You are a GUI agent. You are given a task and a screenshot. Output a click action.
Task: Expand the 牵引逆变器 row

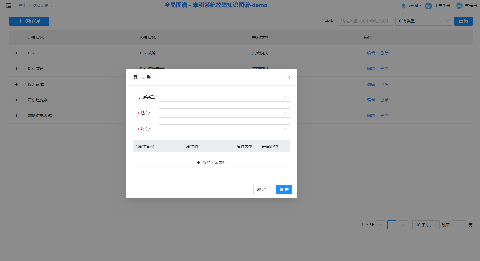pyautogui.click(x=16, y=100)
